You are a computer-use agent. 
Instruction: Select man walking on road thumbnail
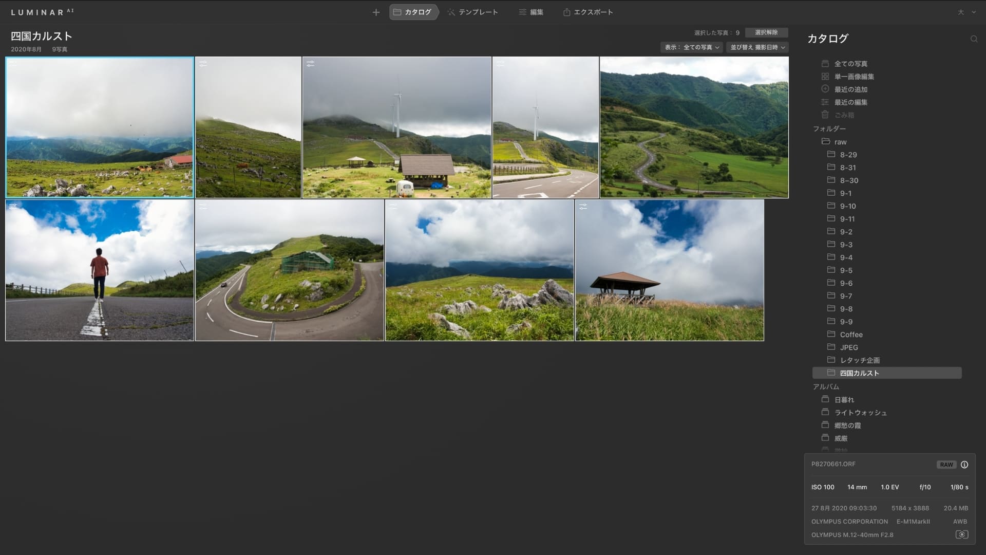(x=100, y=270)
